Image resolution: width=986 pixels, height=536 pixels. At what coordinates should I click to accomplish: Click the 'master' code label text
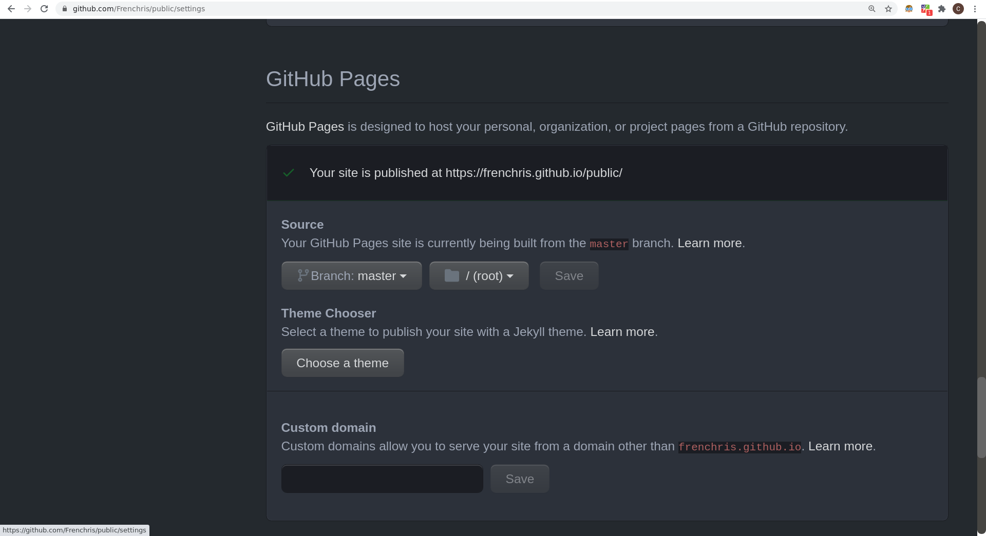click(609, 244)
